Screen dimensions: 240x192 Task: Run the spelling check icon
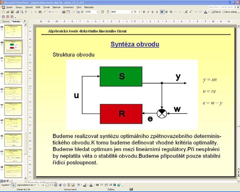(x=26, y=12)
